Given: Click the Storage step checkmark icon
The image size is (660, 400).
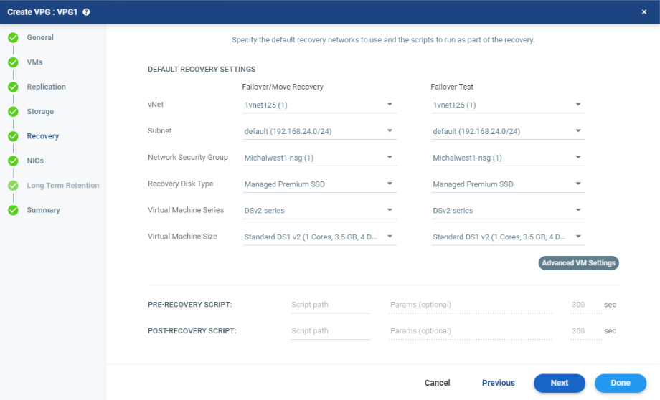Looking at the screenshot, I should (x=13, y=111).
